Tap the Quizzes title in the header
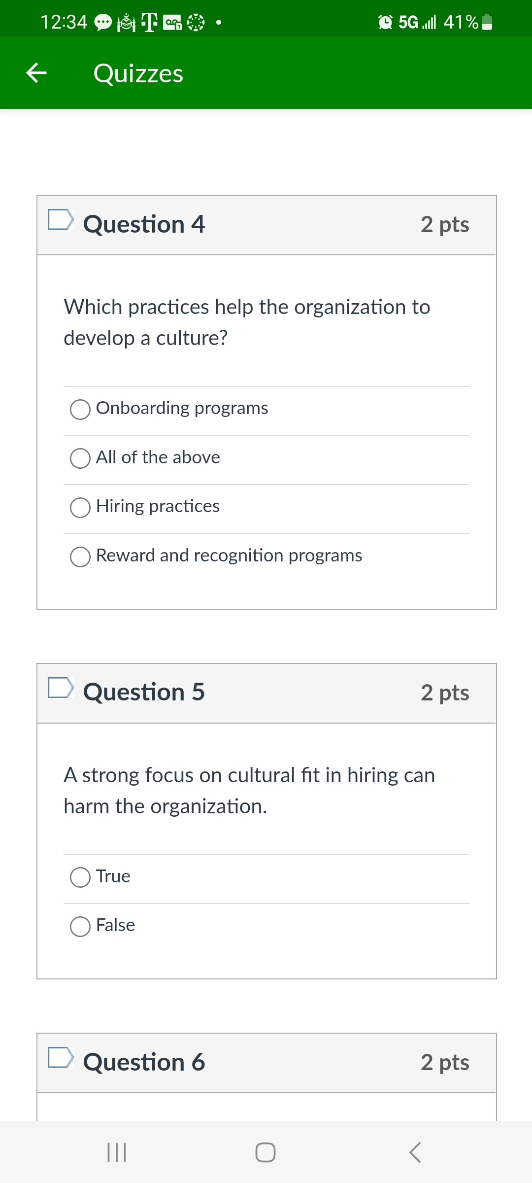Viewport: 532px width, 1183px height. point(138,73)
